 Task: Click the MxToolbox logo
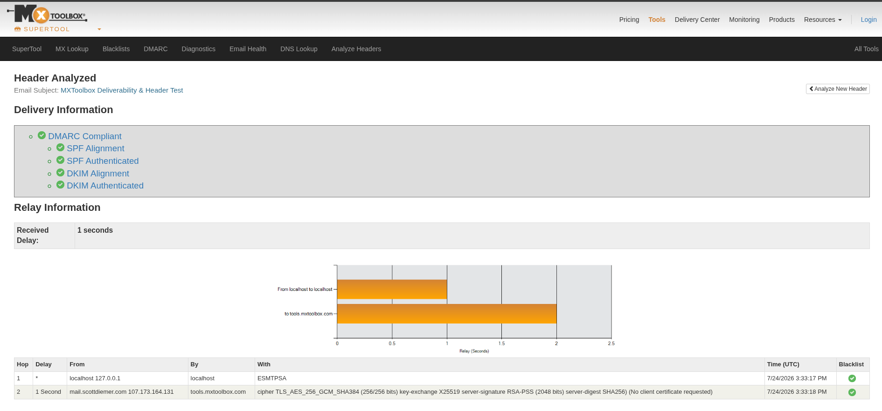[x=47, y=14]
